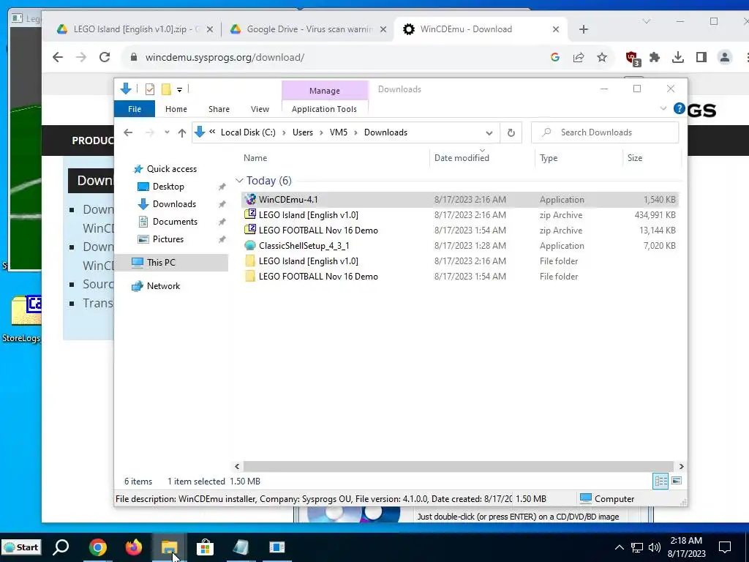Select Desktop in Quick access
The height and width of the screenshot is (562, 749).
click(x=168, y=187)
